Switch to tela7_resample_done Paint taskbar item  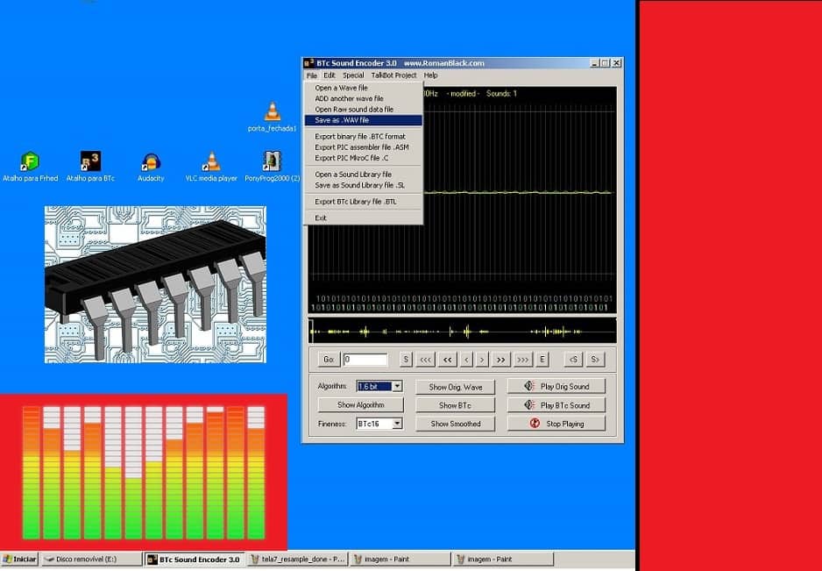(x=298, y=560)
